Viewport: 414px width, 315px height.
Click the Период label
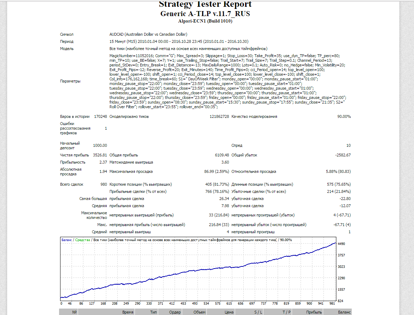click(x=67, y=41)
